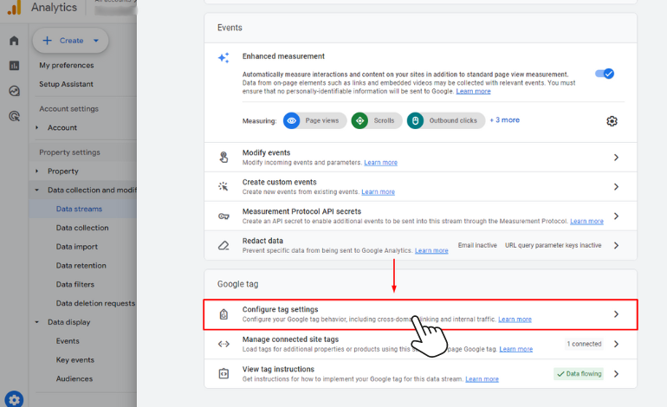667x407 pixels.
Task: Open Key events in sidebar
Action: (74, 359)
